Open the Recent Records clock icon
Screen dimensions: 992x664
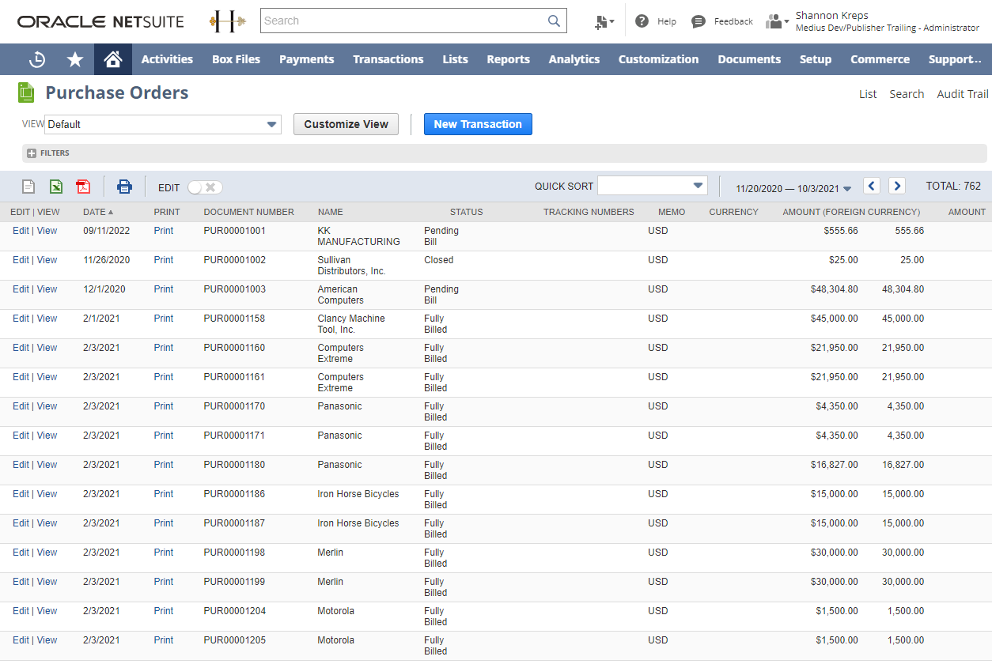coord(37,59)
